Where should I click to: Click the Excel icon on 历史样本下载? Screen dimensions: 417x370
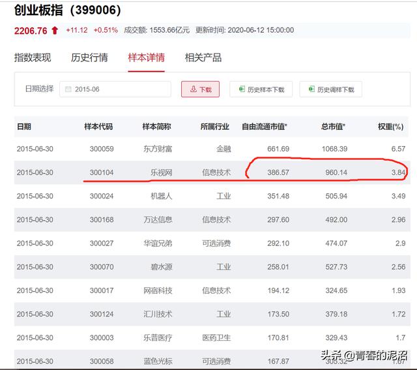(x=242, y=89)
